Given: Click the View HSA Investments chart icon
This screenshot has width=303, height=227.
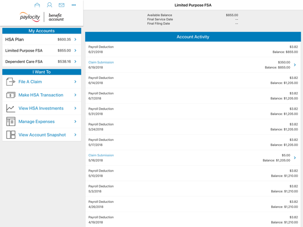Looking at the screenshot, I should click(10, 108).
